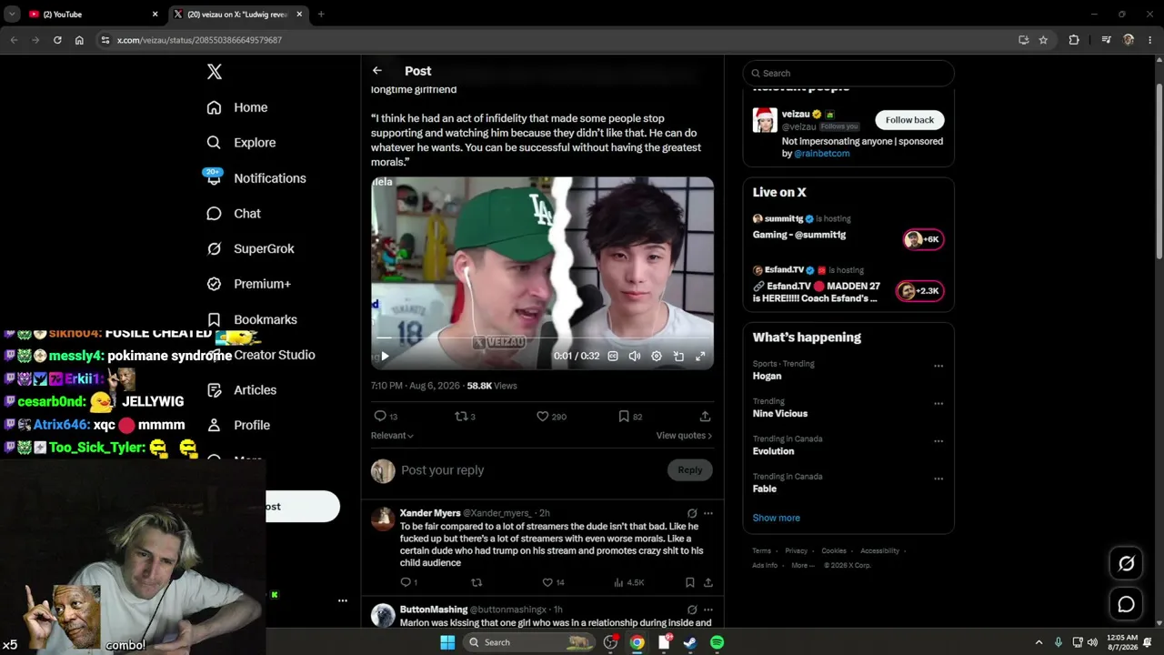
Task: Reply to Xander Myers' comment
Action: click(409, 582)
